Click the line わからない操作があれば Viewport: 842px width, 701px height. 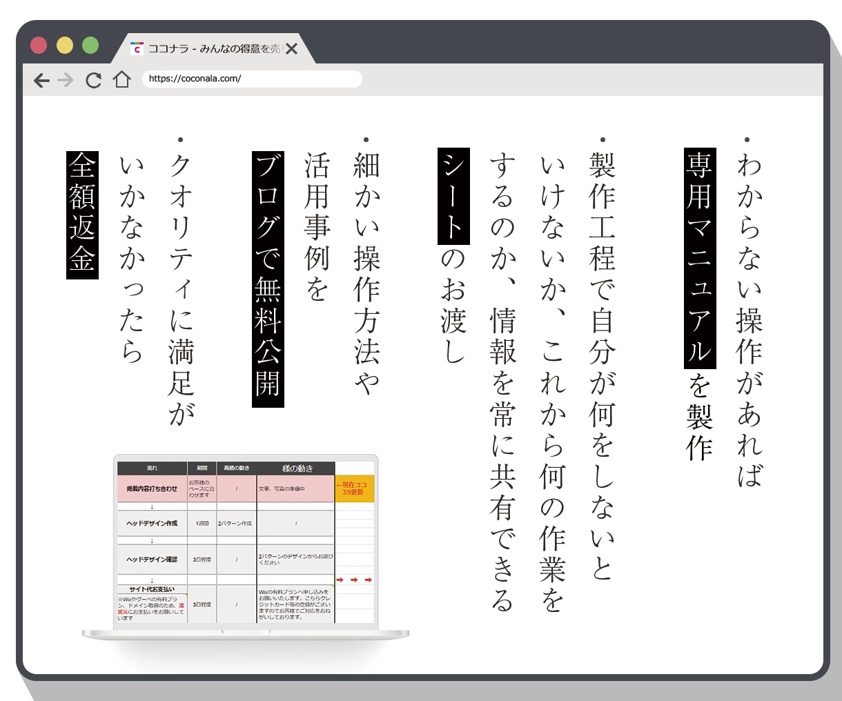(x=750, y=319)
